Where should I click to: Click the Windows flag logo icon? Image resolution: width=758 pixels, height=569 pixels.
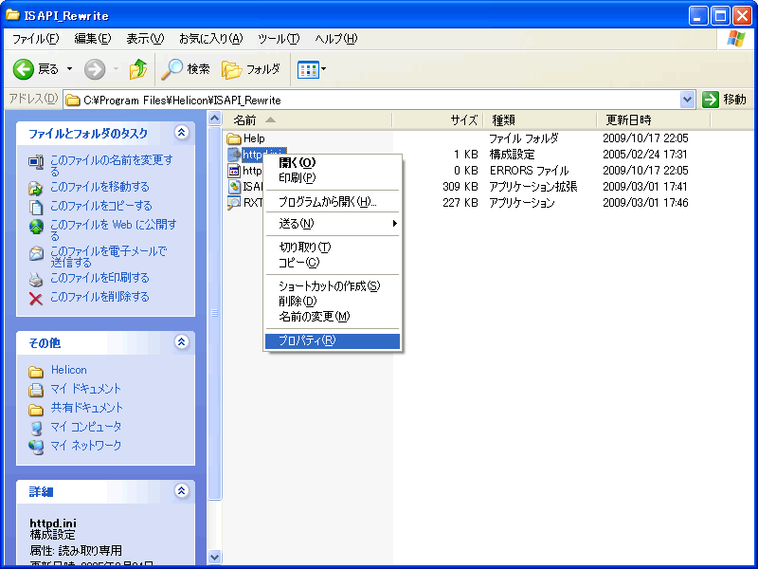point(736,39)
